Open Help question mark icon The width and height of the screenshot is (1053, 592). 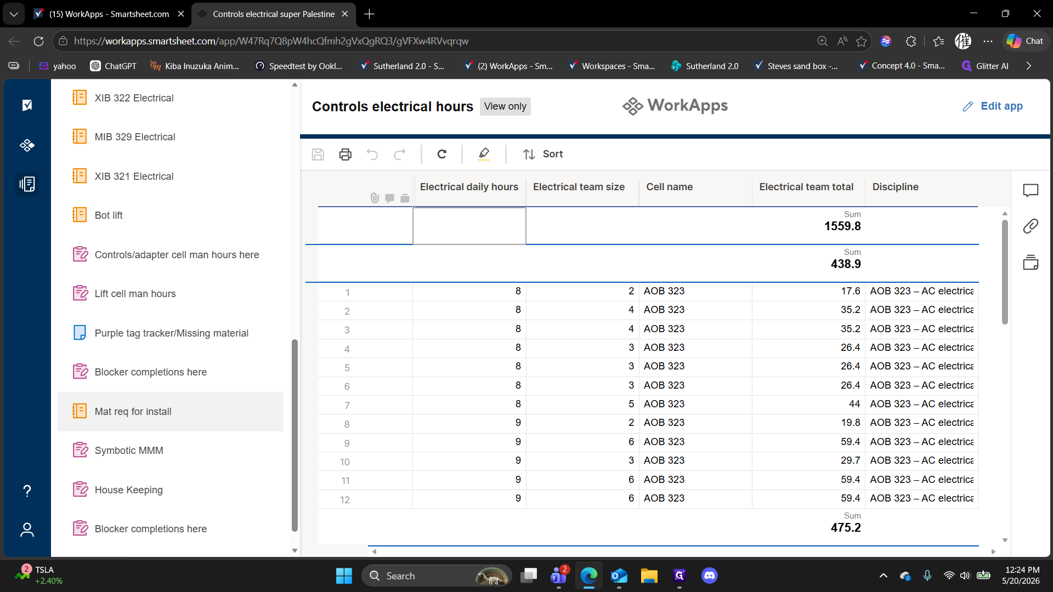pyautogui.click(x=27, y=491)
